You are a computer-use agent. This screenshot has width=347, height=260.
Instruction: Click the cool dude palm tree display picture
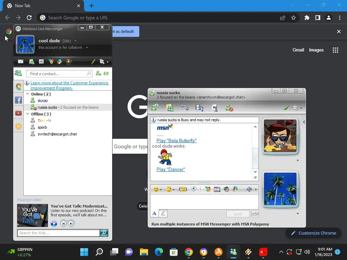coord(25,44)
